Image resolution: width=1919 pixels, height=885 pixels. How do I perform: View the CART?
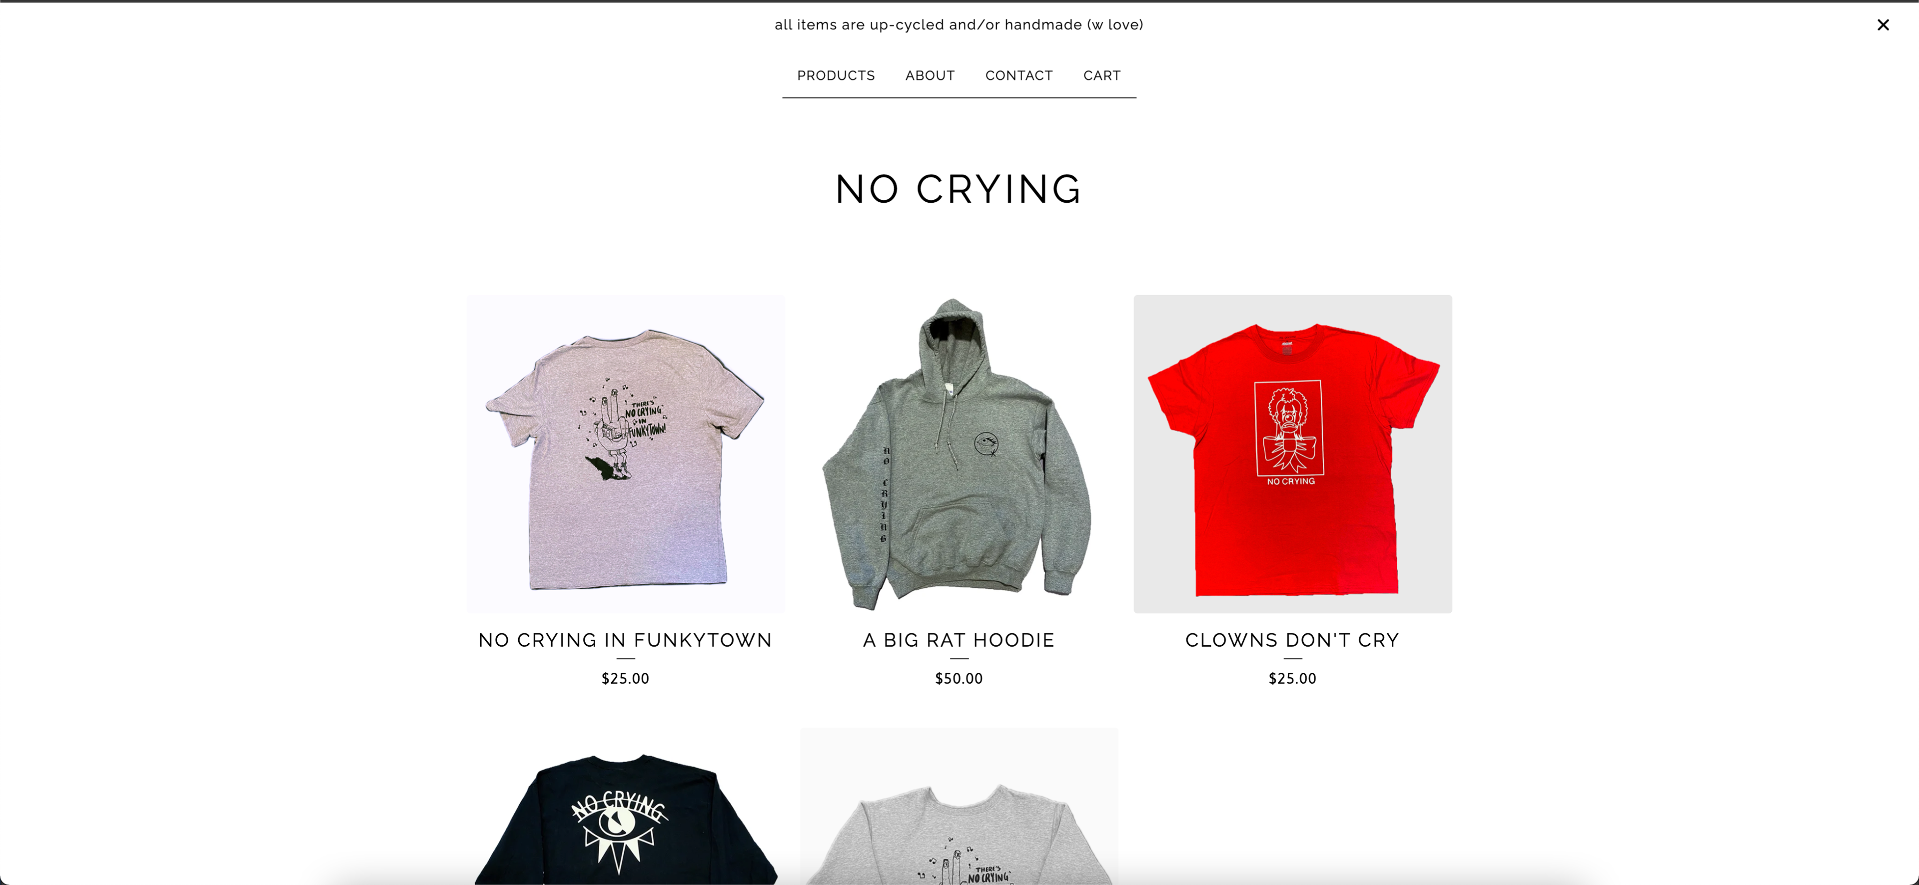click(1102, 76)
